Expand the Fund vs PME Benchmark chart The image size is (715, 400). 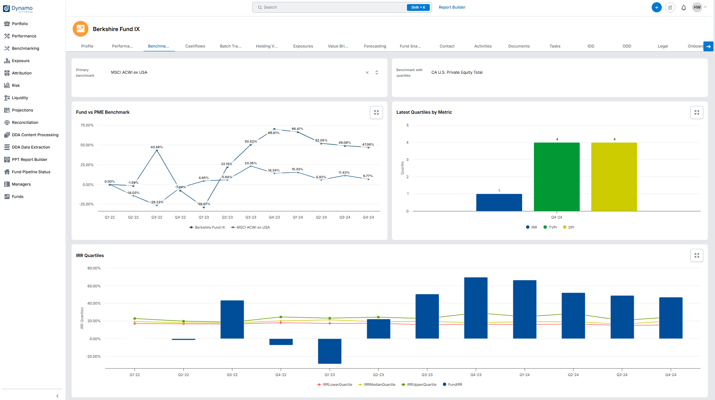pyautogui.click(x=376, y=112)
